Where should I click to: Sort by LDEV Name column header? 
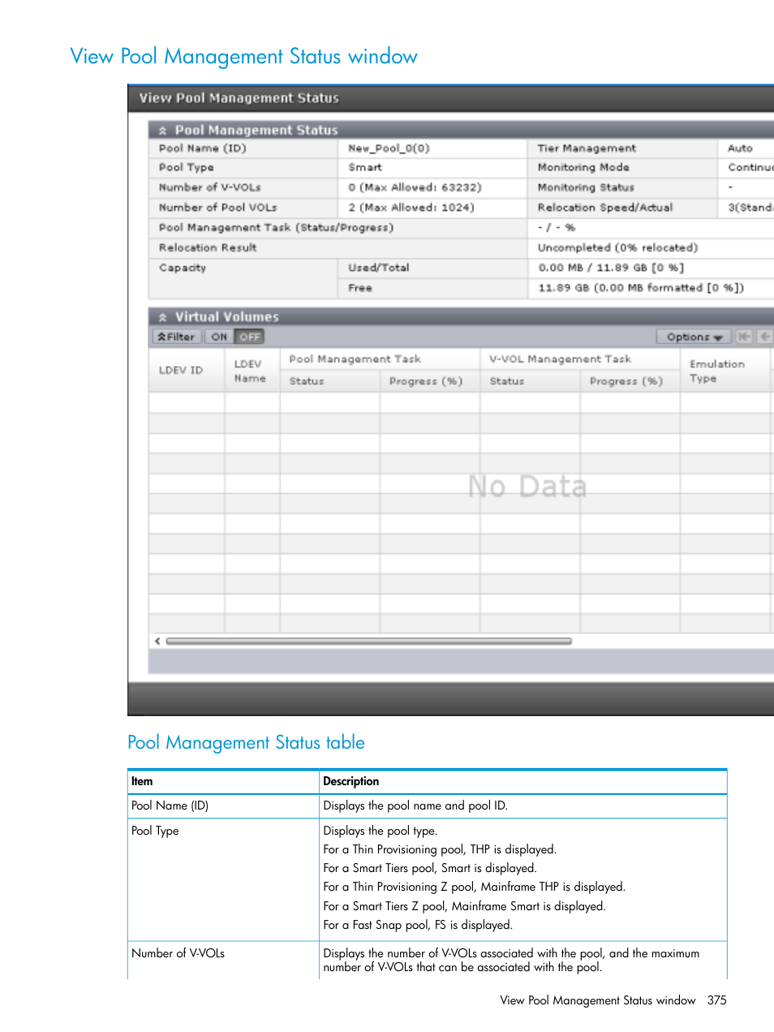click(252, 370)
